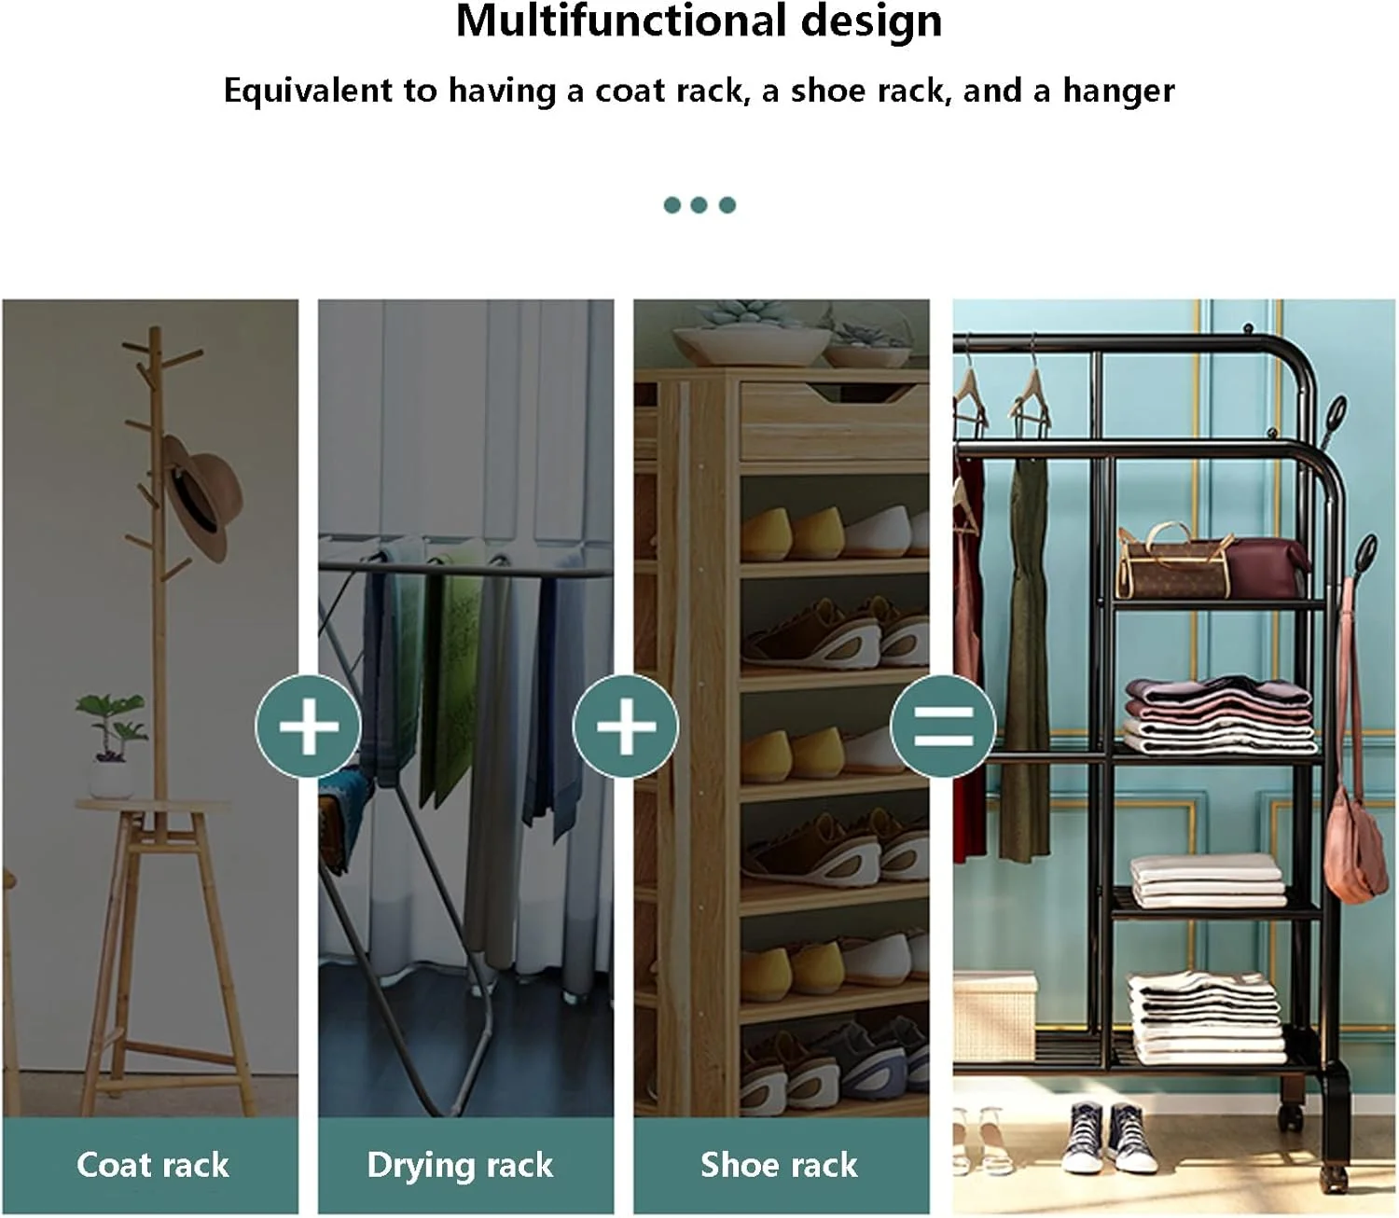Open the drying rack photo panel
This screenshot has height=1218, width=1399.
(465, 709)
